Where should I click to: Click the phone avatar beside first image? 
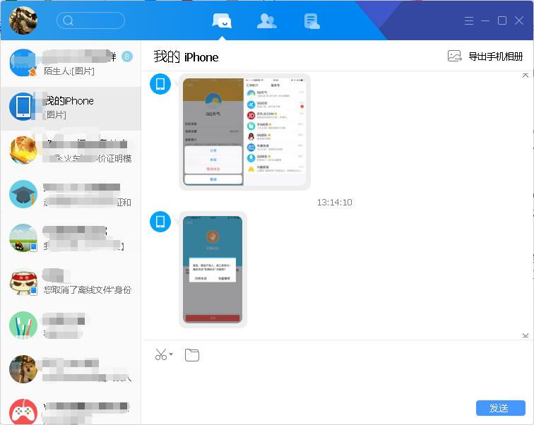[x=160, y=84]
